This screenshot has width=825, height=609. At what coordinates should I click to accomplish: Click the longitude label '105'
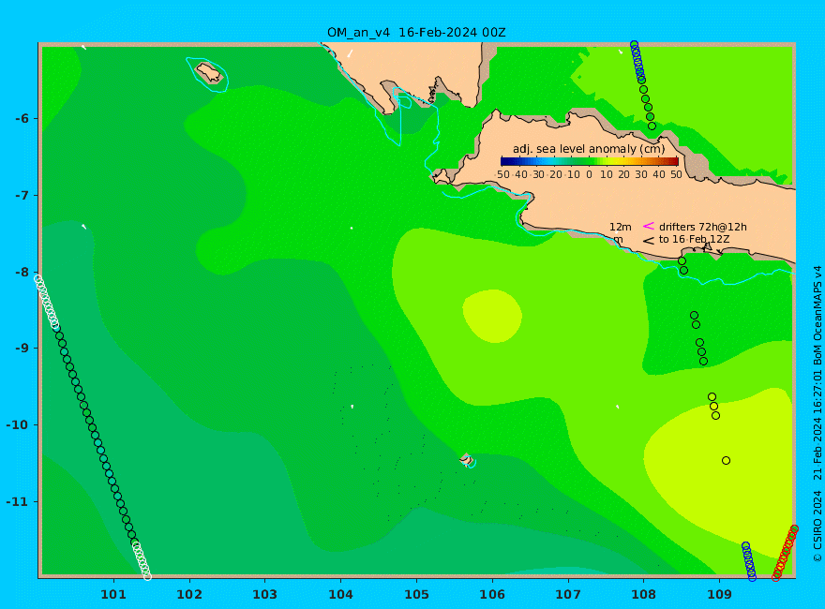[416, 595]
